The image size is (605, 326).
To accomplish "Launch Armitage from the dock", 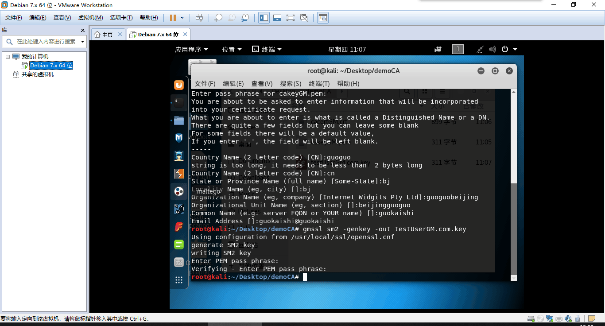I will pyautogui.click(x=179, y=156).
